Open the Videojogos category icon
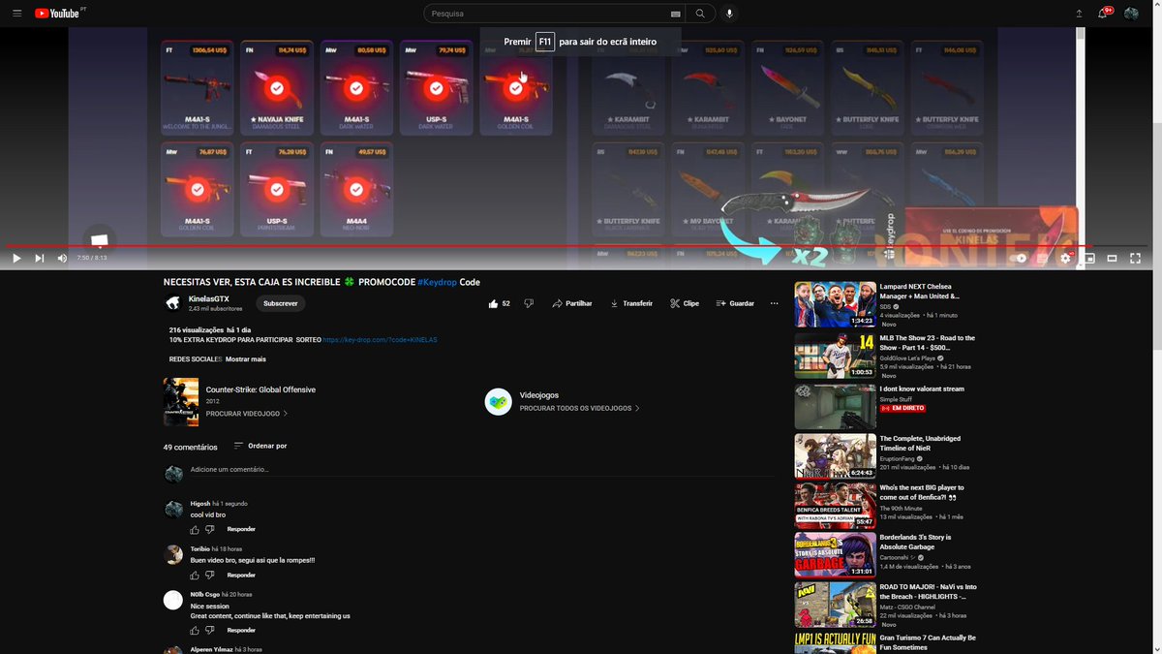The width and height of the screenshot is (1162, 654). coord(498,402)
